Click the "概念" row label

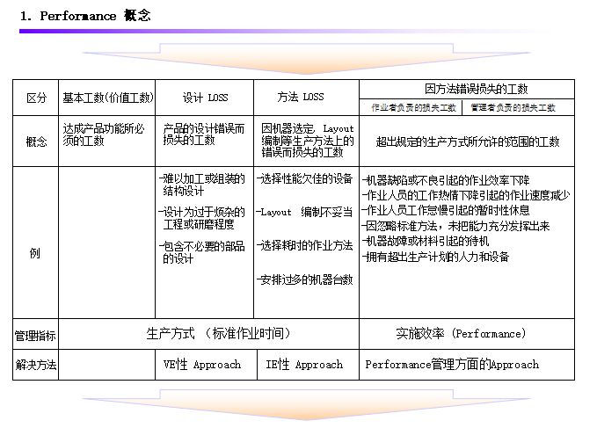35,141
